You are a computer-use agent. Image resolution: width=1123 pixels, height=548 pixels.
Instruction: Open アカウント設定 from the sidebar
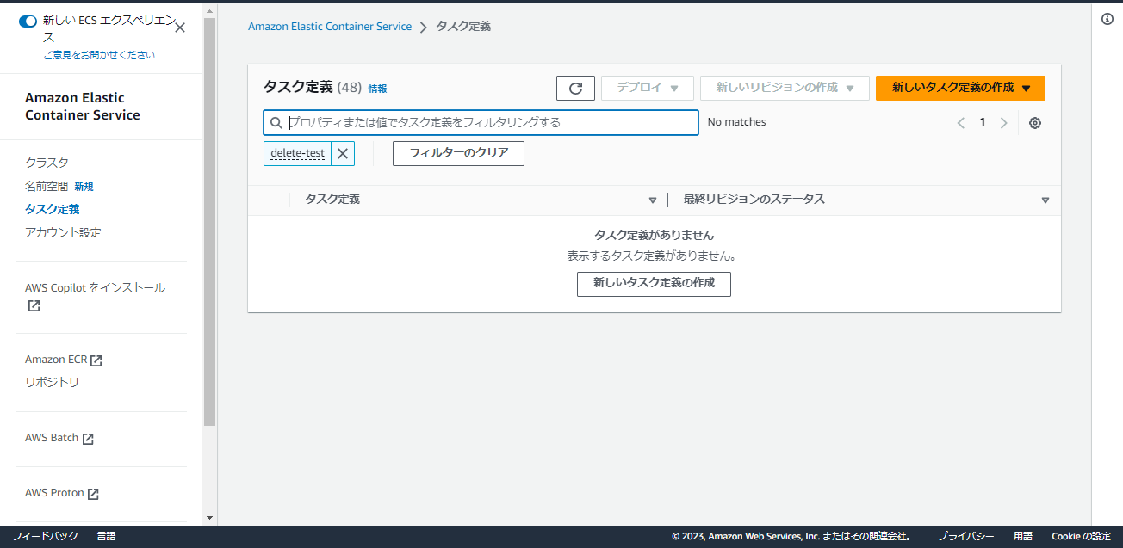click(62, 232)
